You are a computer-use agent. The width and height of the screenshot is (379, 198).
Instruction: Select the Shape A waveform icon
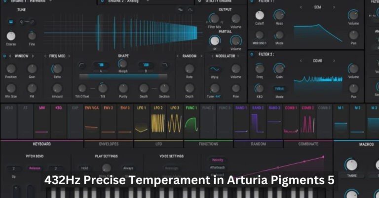pos(101,65)
